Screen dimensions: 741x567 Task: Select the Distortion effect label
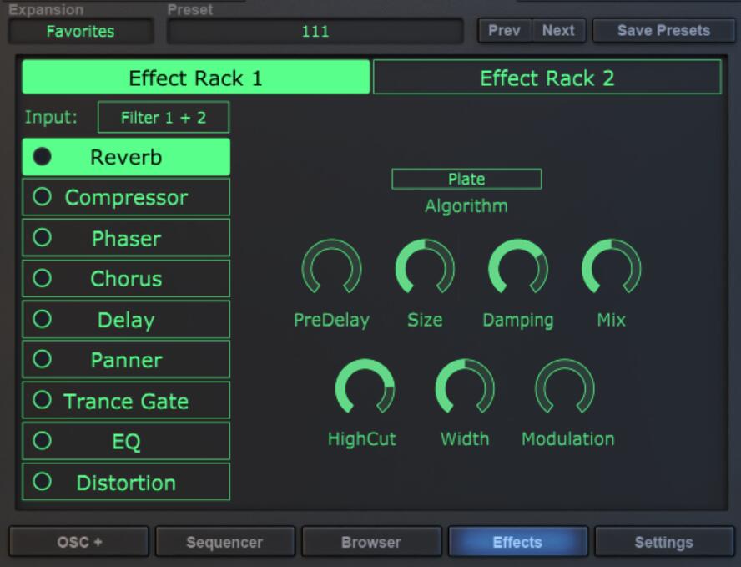tap(126, 483)
